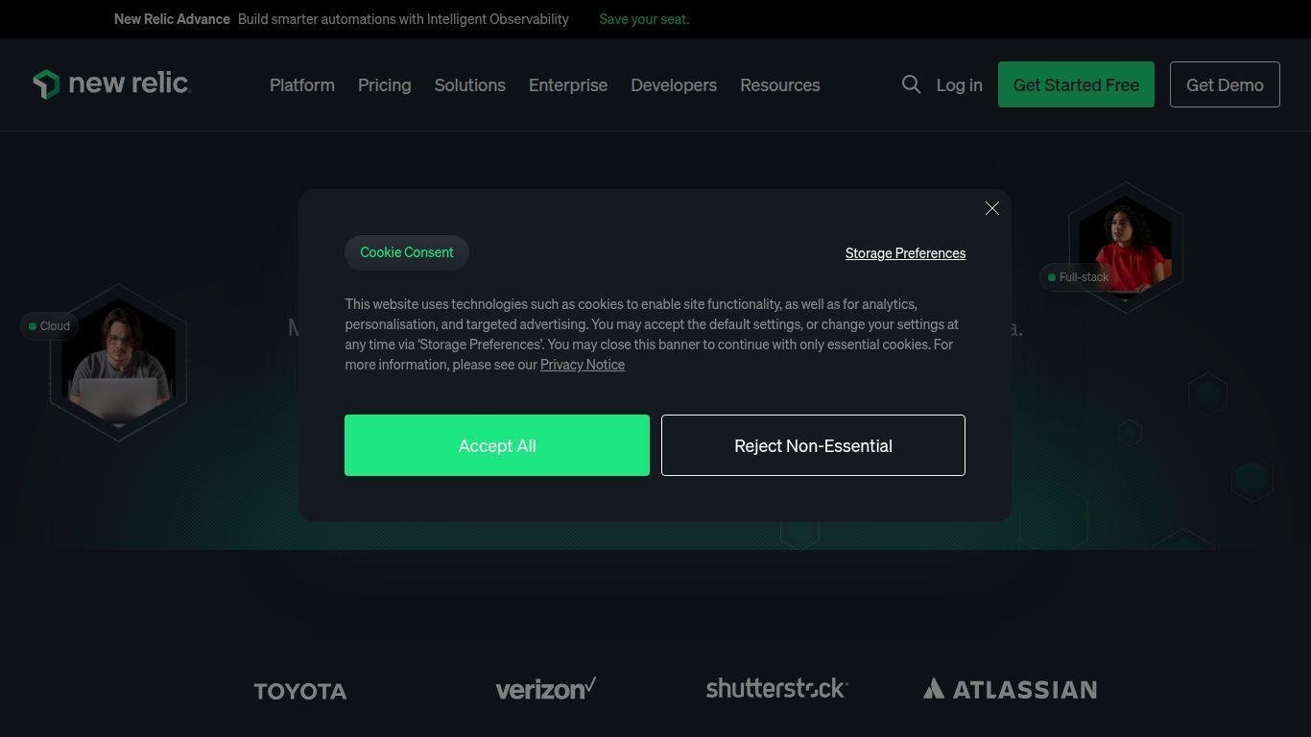Expand the Developers menu
Screen dimensions: 1311x737
pyautogui.click(x=674, y=84)
